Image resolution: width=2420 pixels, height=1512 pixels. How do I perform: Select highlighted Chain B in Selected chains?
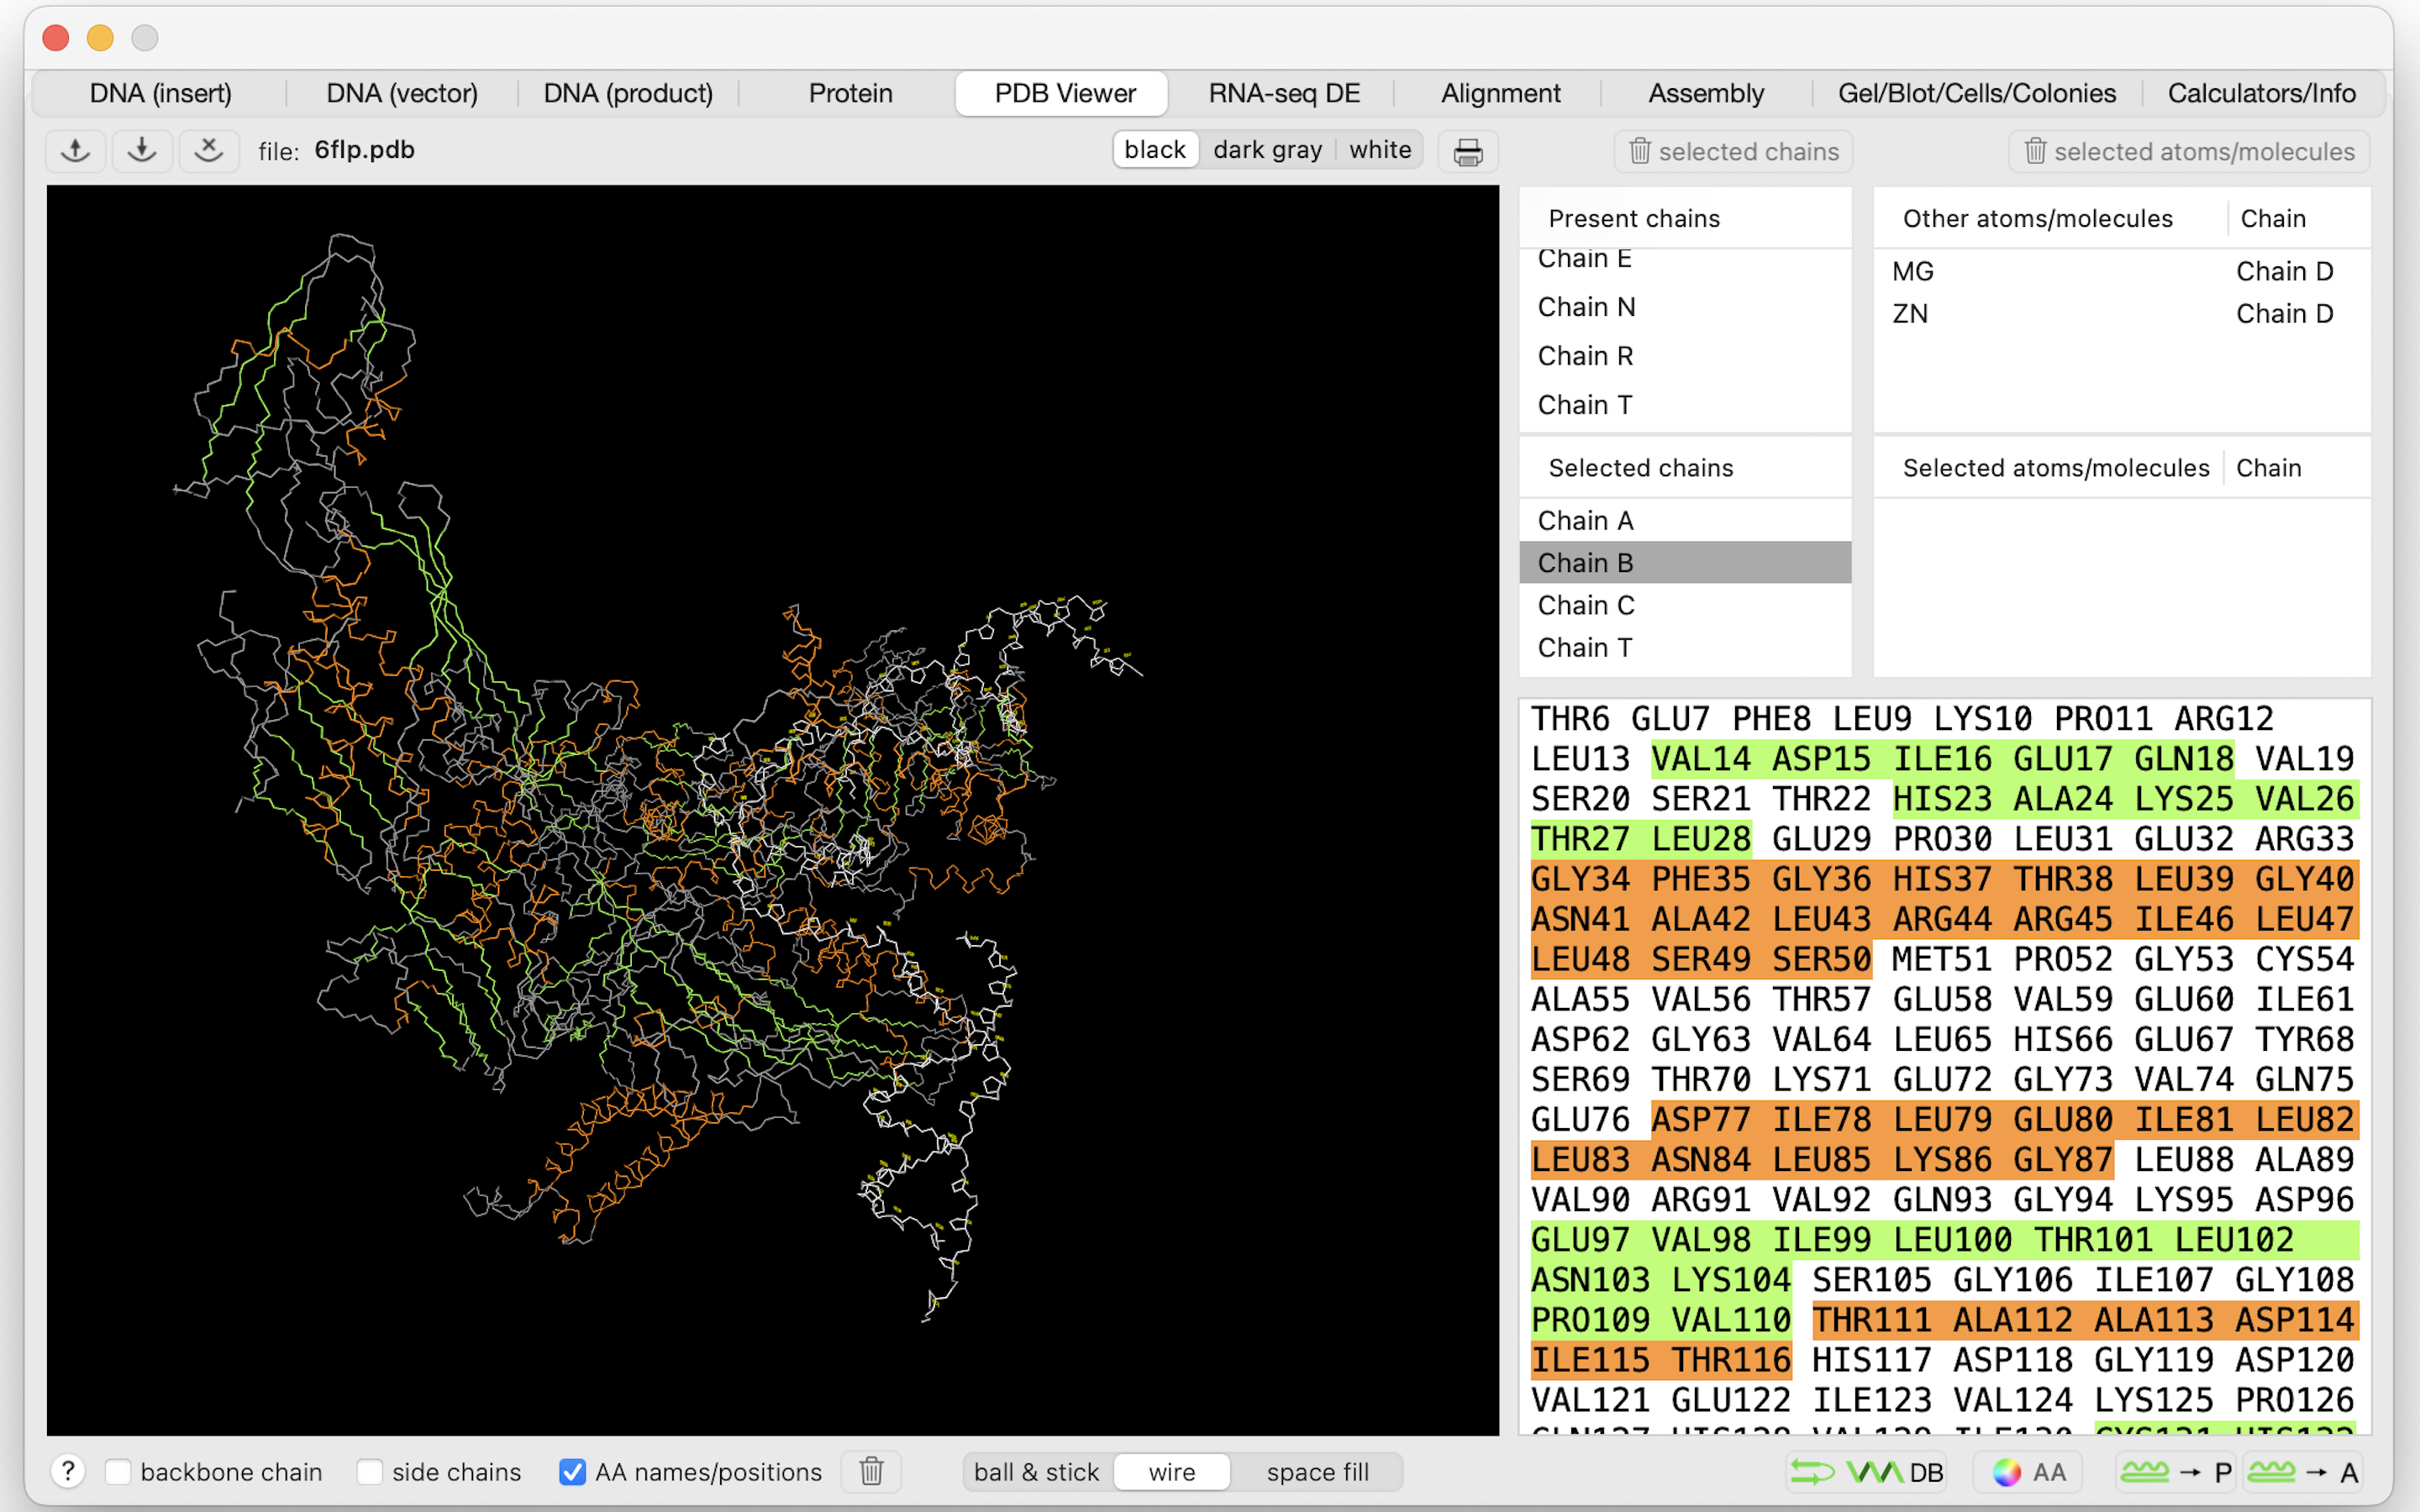[1685, 563]
